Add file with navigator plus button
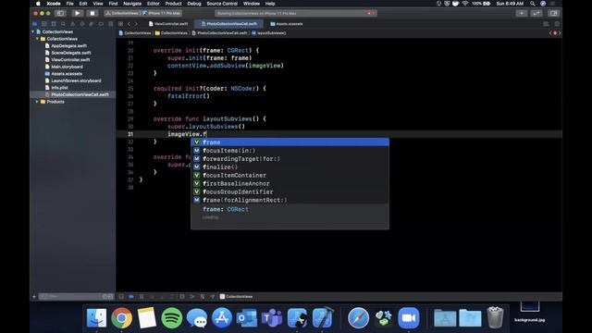This screenshot has width=592, height=333. 34,297
